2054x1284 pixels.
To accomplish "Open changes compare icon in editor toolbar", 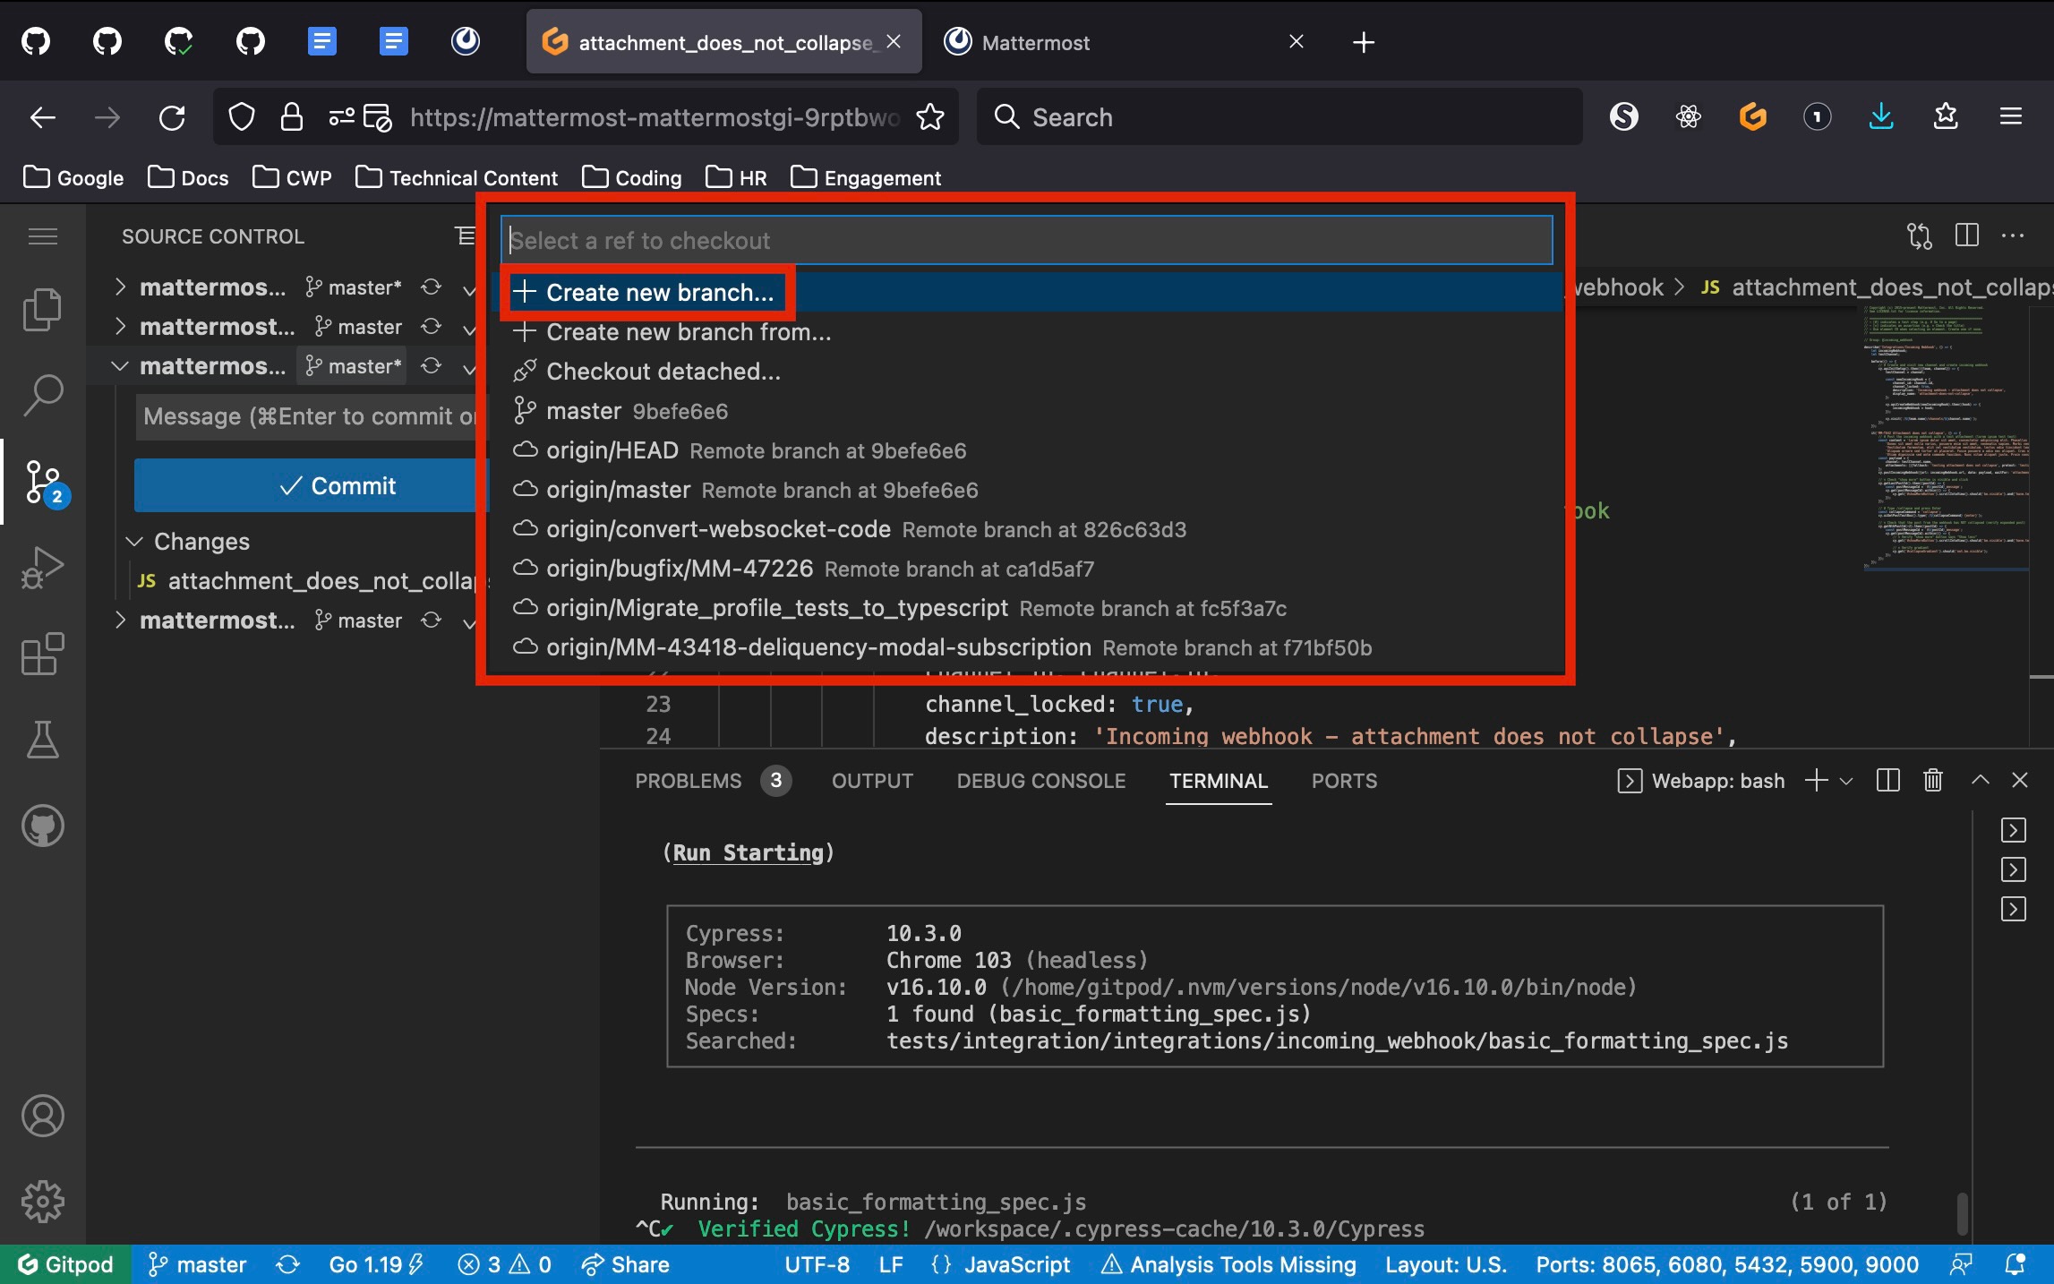I will click(1919, 235).
